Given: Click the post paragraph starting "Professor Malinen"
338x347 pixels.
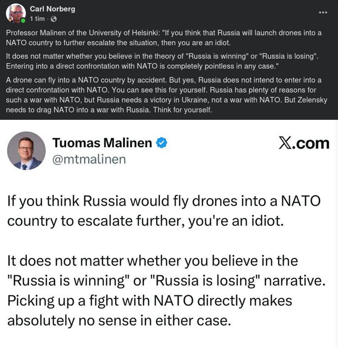Looking at the screenshot, I should [164, 38].
